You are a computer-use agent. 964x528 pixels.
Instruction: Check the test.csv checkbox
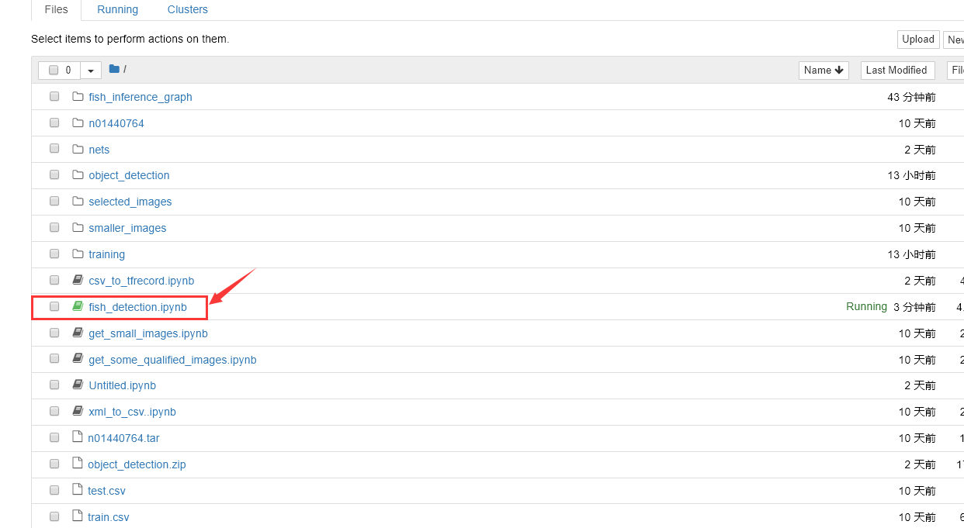click(54, 490)
